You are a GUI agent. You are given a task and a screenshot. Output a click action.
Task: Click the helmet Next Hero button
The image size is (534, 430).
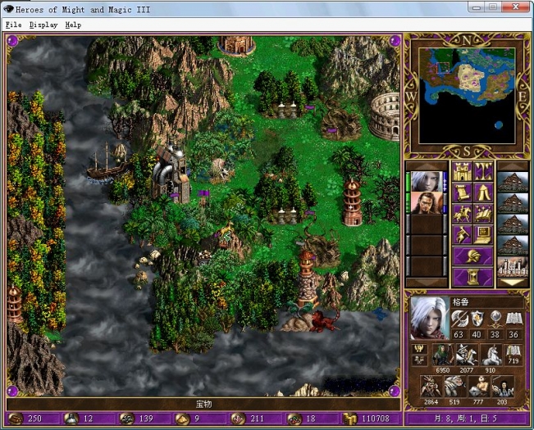coord(472,256)
